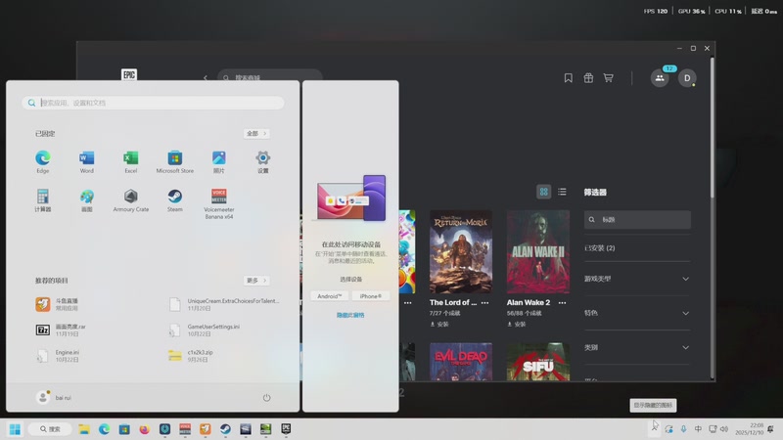783x440 pixels.
Task: Launch Word from pinned apps
Action: [x=87, y=161]
